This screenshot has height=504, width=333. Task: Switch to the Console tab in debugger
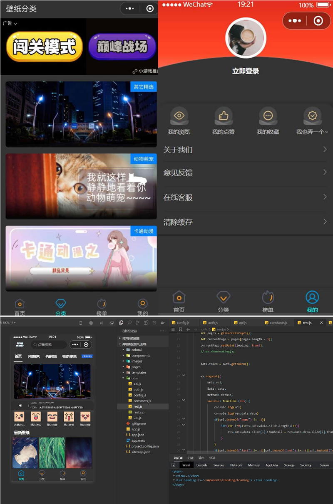point(202,465)
